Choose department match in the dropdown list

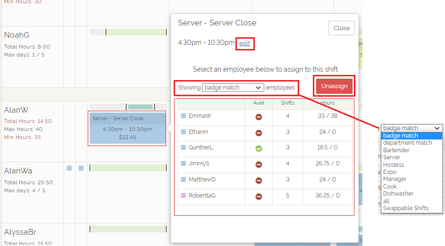point(407,143)
